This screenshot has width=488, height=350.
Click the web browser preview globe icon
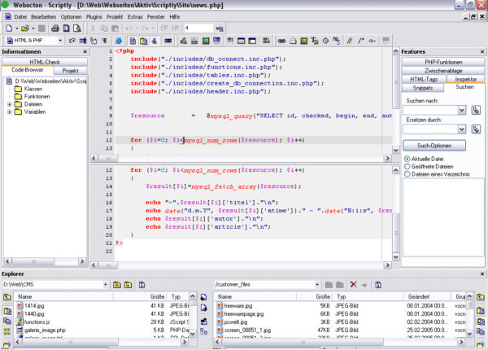119,40
